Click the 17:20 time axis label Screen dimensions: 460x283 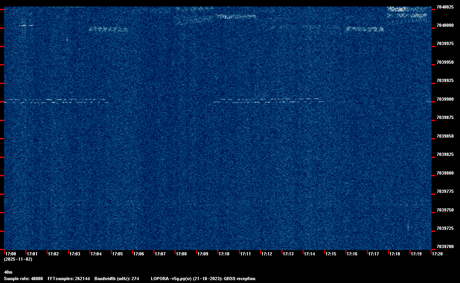pos(437,254)
